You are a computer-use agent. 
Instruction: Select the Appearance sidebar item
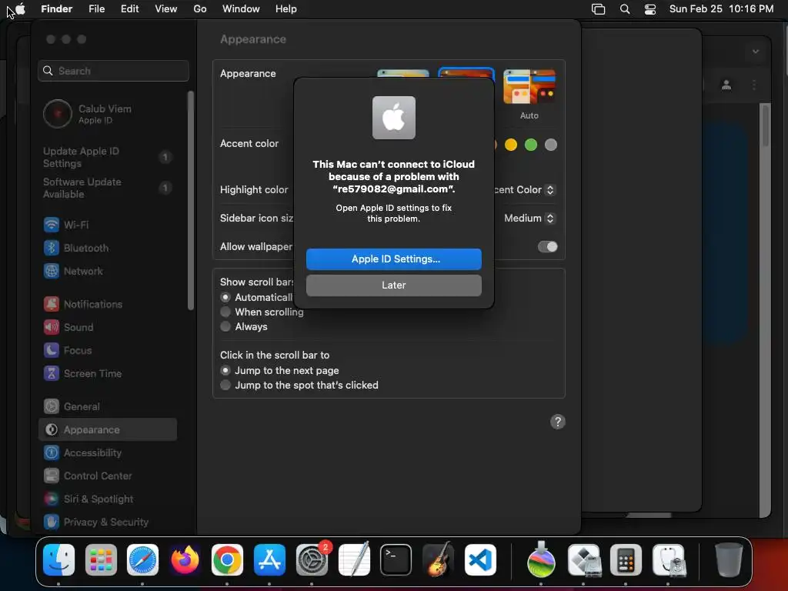point(108,429)
